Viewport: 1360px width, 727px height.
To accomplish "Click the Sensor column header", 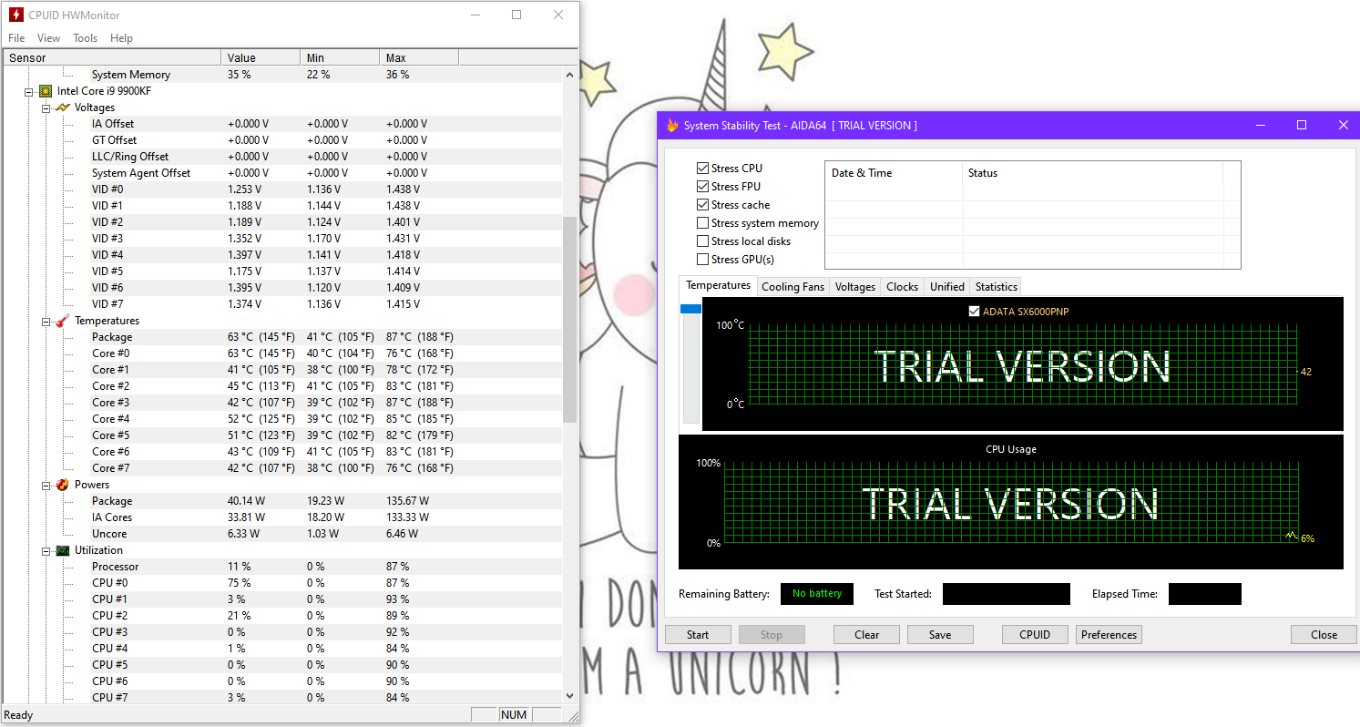I will (111, 58).
